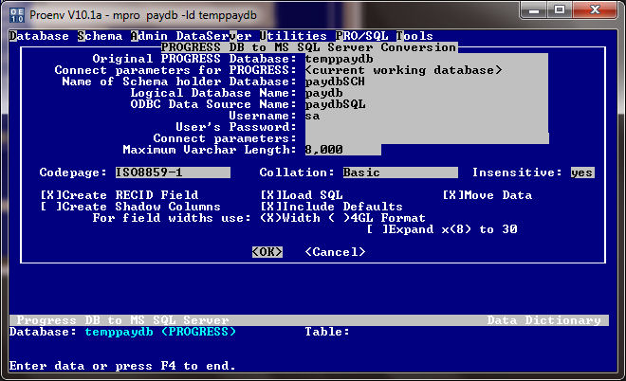The height and width of the screenshot is (381, 626).
Task: Click the Original PROGRESS Database field
Action: coord(427,59)
